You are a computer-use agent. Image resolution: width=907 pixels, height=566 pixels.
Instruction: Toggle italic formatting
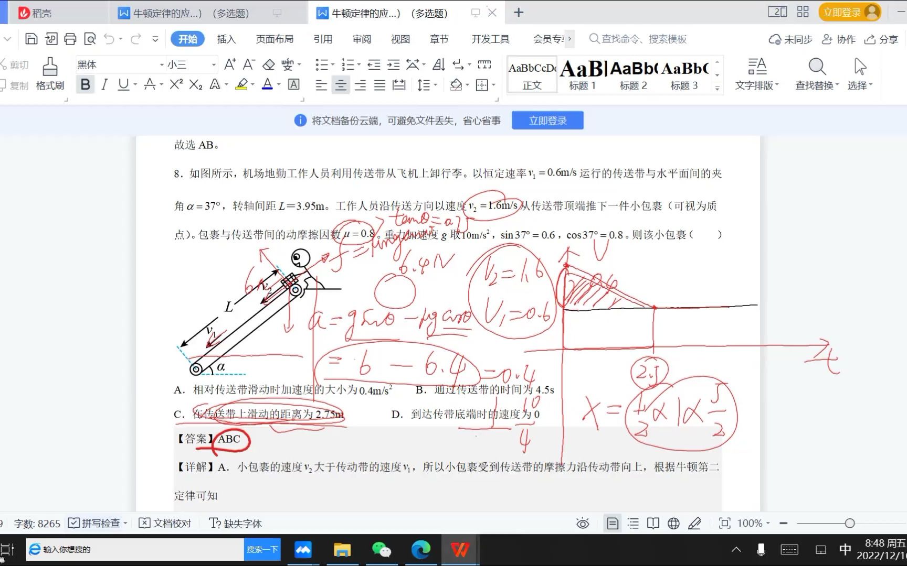pyautogui.click(x=104, y=84)
